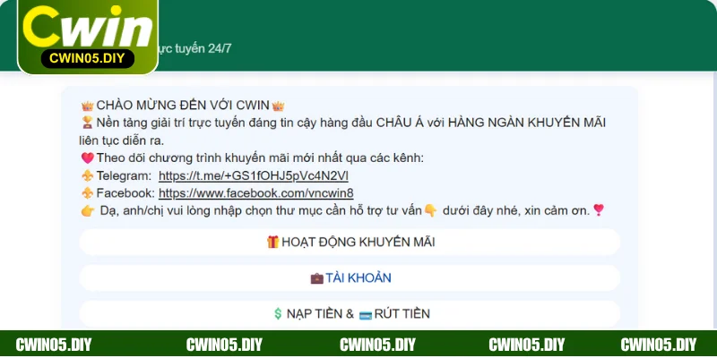Click the crown emoji before CHÀO MỪNG
717x358 pixels.
87,106
